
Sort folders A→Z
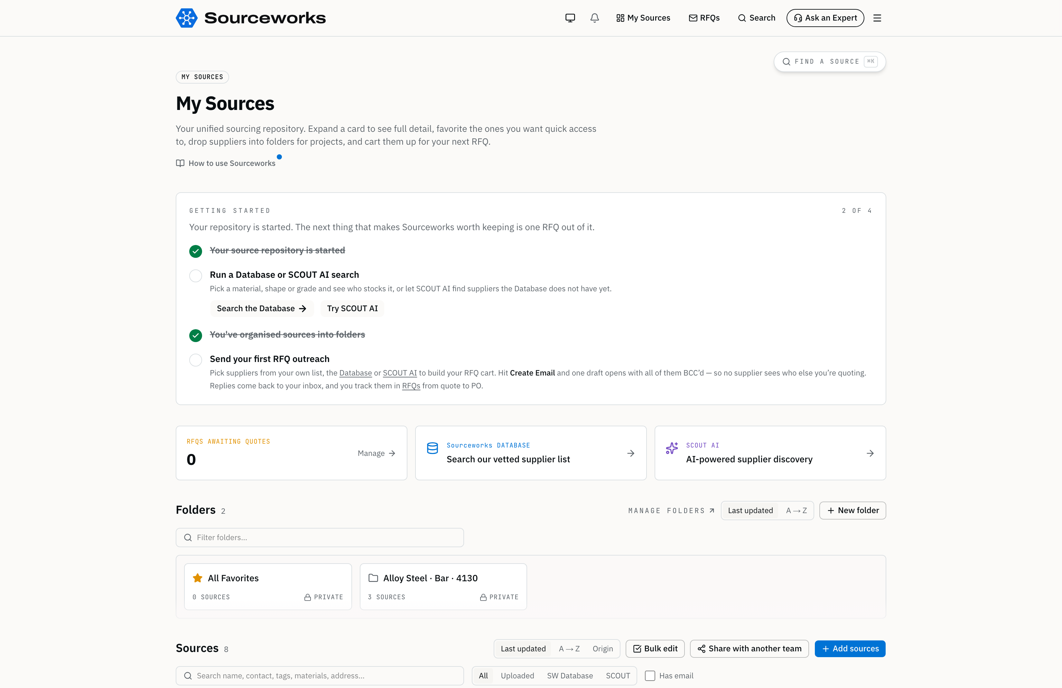(796, 511)
